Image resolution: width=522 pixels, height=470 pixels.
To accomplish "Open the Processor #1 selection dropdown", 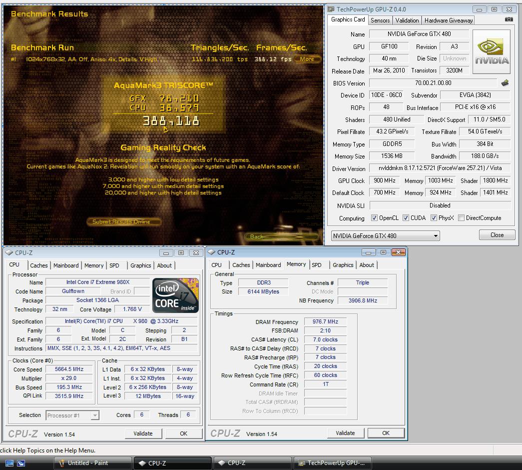I will click(x=72, y=415).
